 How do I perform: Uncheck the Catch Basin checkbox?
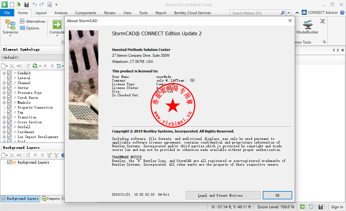click(9, 98)
